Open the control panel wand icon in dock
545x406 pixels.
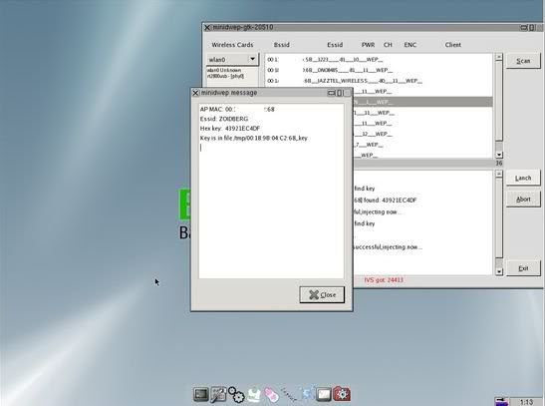[218, 394]
